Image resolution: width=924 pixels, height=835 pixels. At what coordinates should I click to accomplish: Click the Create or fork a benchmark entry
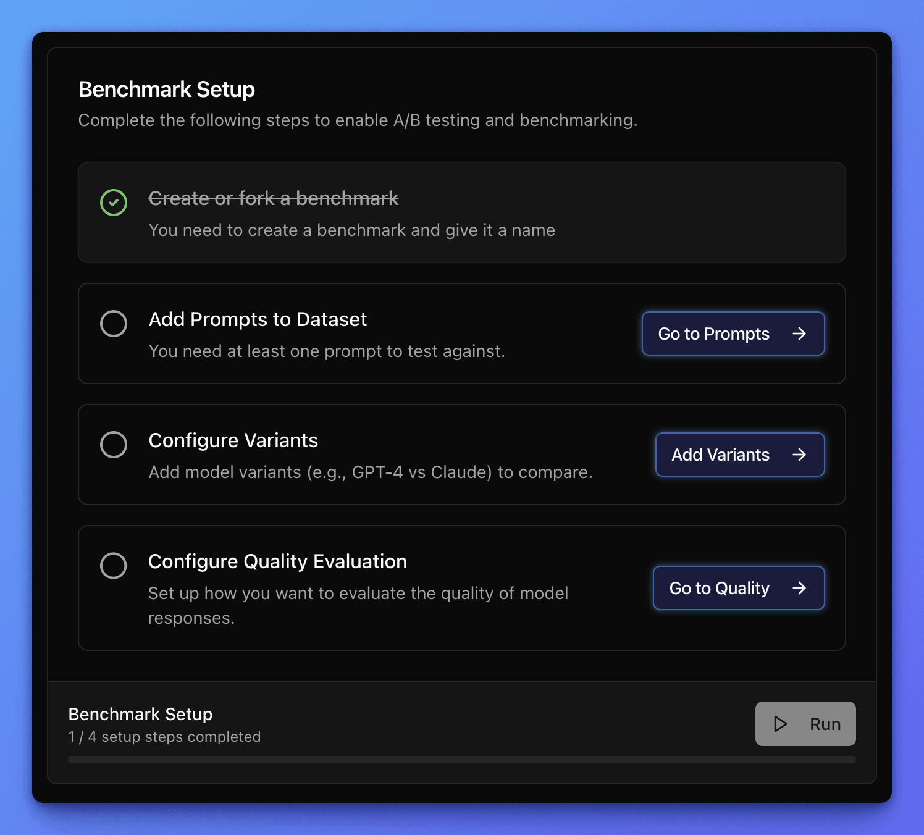[x=274, y=198]
